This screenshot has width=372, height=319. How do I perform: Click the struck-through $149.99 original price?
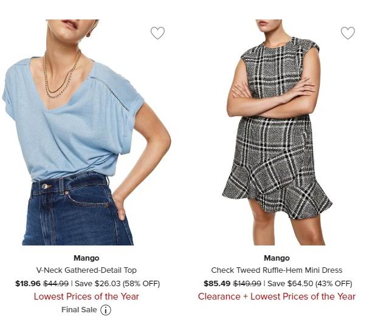pos(247,283)
